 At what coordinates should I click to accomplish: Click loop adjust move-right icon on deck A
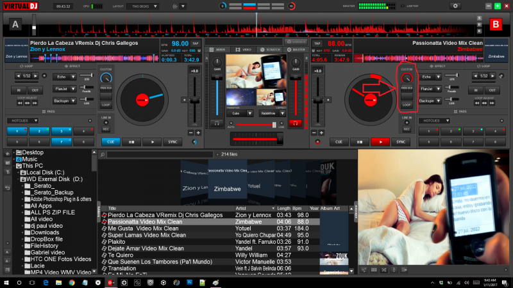35,103
